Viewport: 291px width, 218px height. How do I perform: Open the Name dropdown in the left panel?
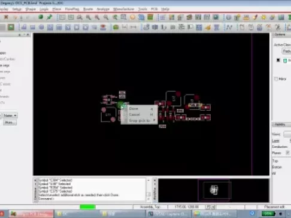pos(10,116)
